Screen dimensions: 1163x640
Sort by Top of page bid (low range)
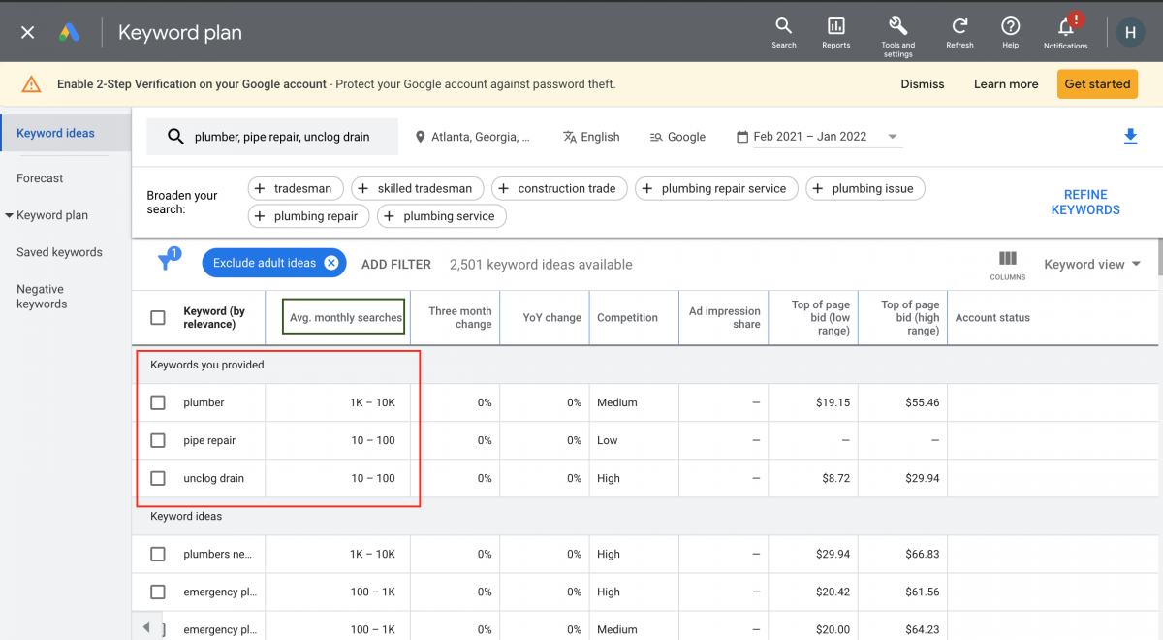tap(820, 317)
